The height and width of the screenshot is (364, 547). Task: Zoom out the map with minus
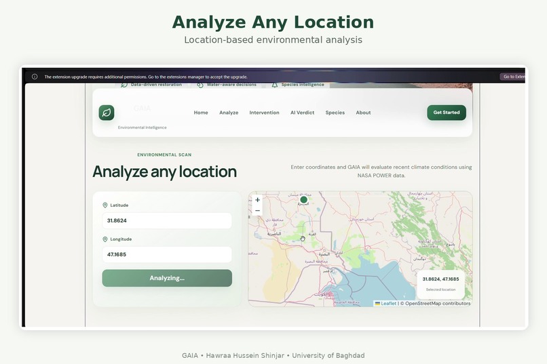coord(257,210)
